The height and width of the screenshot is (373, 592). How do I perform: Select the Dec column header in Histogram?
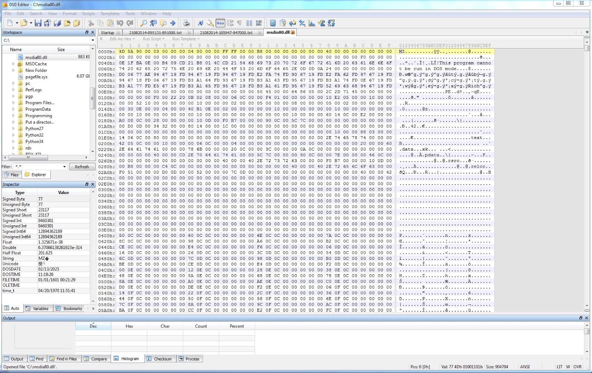93,326
